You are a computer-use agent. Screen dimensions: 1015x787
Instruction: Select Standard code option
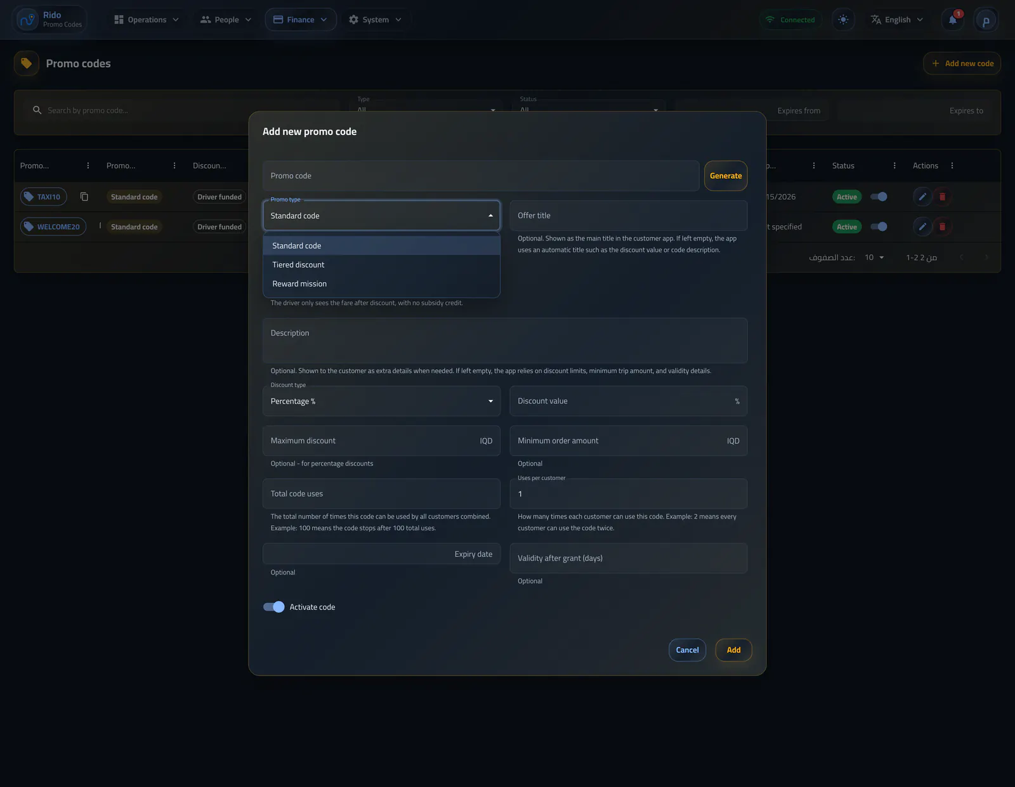point(381,245)
